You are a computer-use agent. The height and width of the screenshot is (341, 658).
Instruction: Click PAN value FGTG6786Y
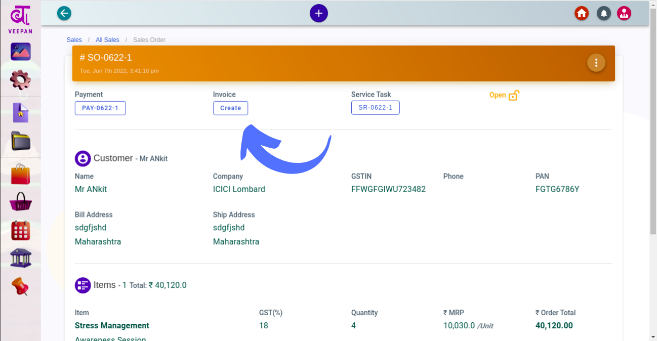[557, 189]
